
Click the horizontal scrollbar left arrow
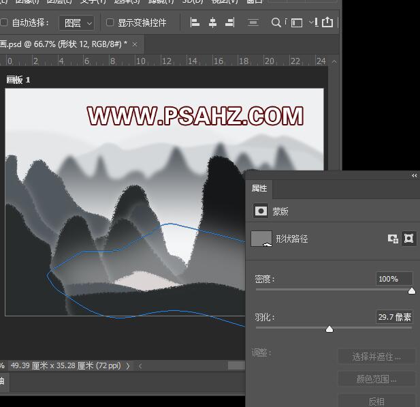click(x=140, y=365)
